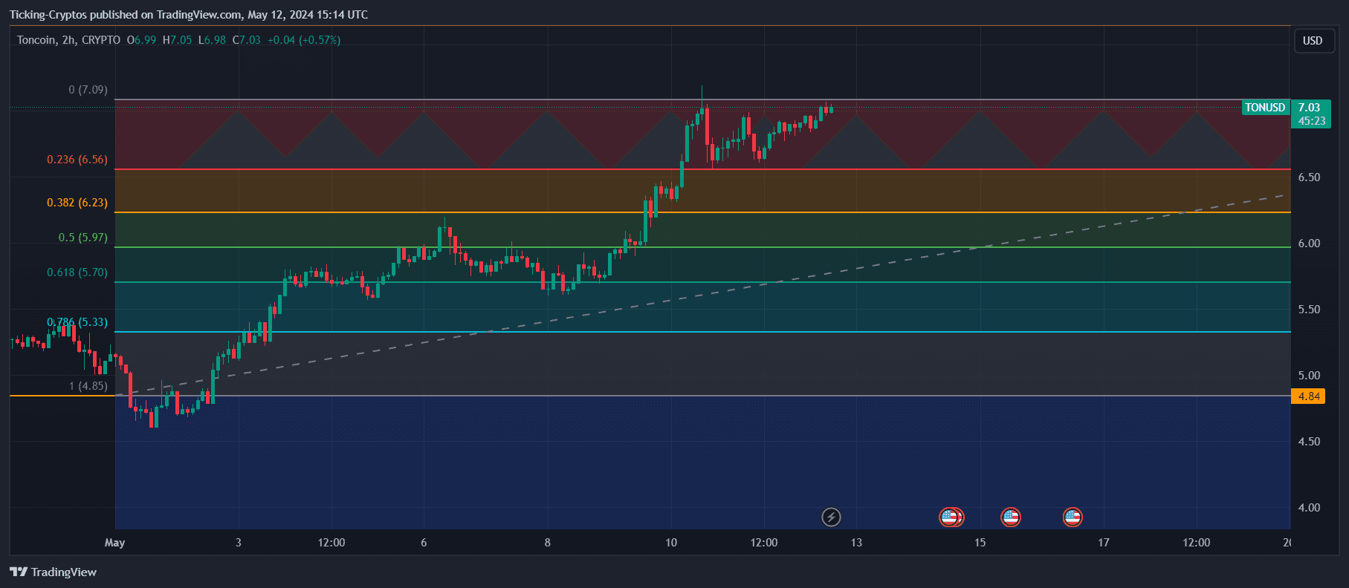Viewport: 1349px width, 588px height.
Task: Click the lightning bolt event icon
Action: click(x=831, y=517)
